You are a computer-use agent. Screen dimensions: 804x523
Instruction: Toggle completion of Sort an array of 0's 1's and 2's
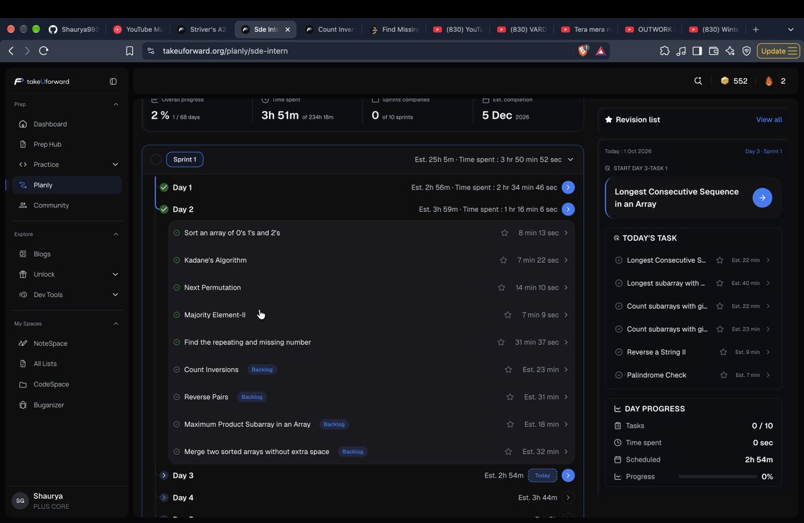tap(176, 233)
